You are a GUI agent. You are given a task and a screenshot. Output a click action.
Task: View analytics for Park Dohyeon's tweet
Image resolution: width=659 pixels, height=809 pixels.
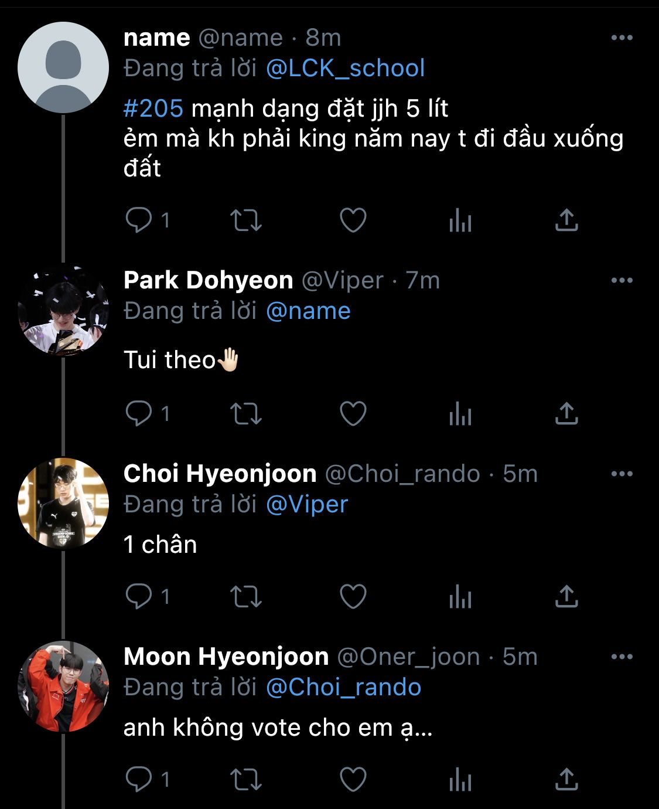(460, 414)
